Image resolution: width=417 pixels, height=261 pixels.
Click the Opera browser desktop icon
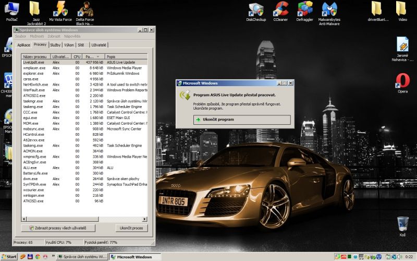pos(402,81)
